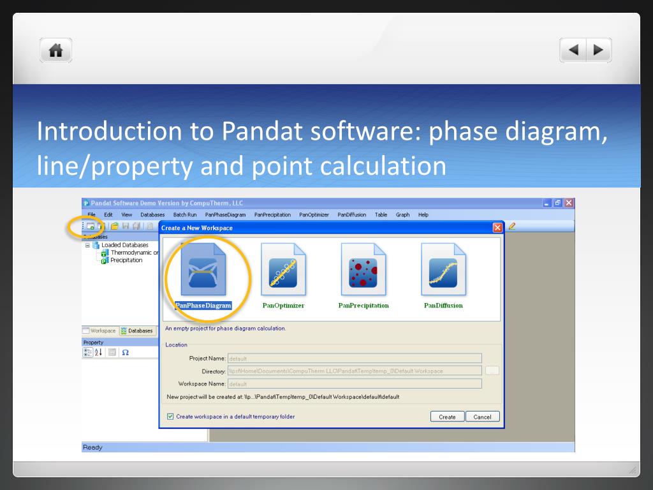Select the Thermodynamic tree row
Viewport: 653px width, 490px height.
pyautogui.click(x=130, y=253)
